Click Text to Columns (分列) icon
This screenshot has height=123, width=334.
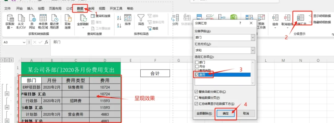pos(175,18)
